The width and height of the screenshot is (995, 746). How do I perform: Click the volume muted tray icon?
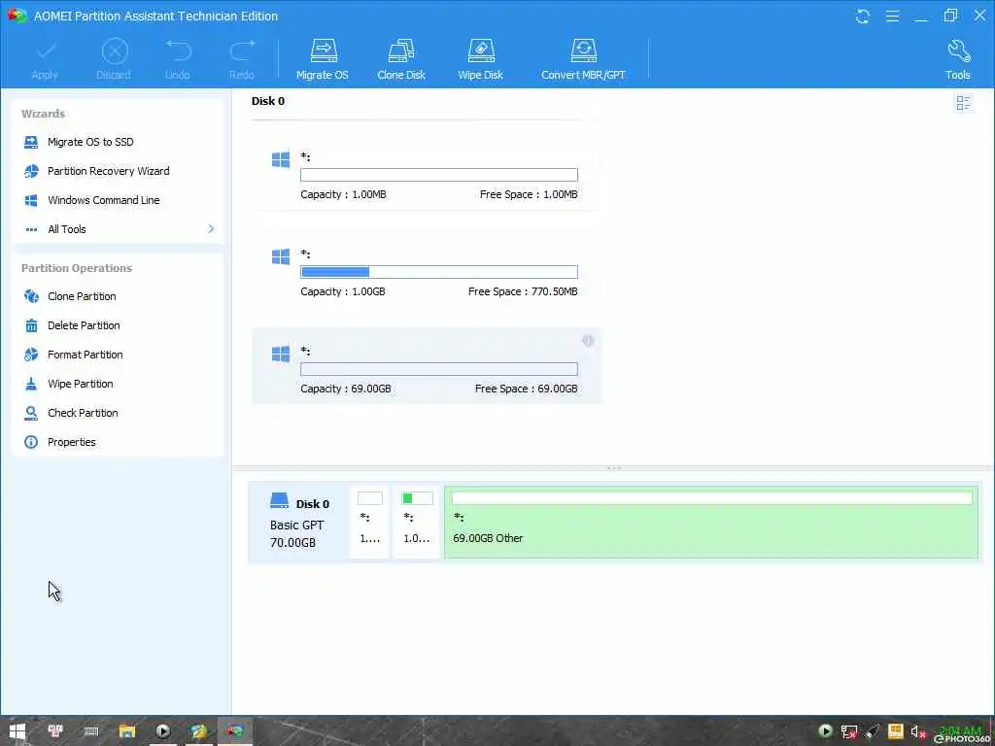(917, 732)
